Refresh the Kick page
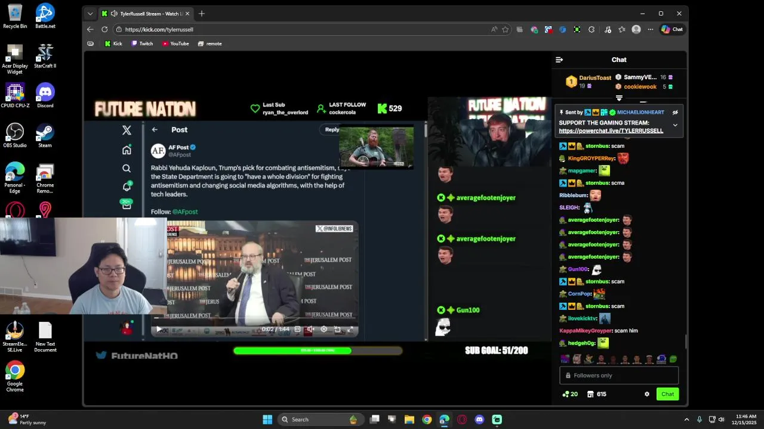 coord(104,29)
